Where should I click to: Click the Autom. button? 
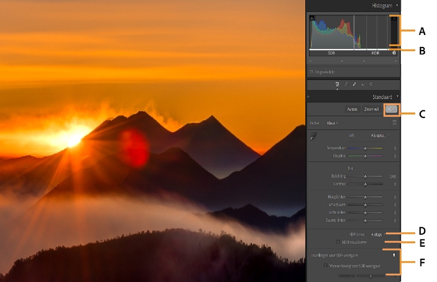click(353, 108)
